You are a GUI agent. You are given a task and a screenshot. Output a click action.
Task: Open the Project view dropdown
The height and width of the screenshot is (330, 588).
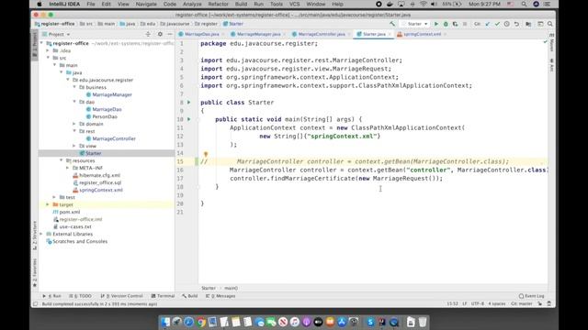pos(56,34)
